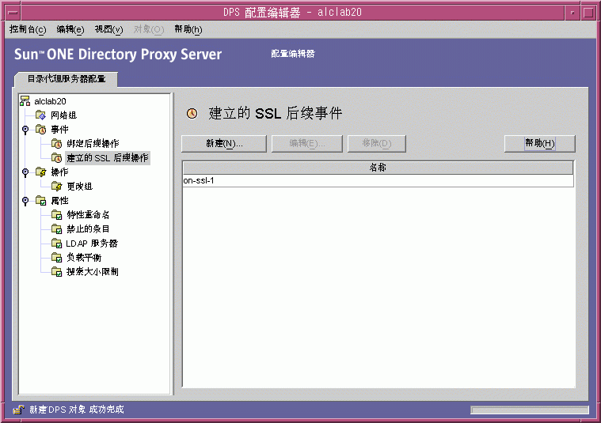Screen dimensions: 601x423
Task: Click the LDAP 服务器 folder icon
Action: [x=57, y=243]
